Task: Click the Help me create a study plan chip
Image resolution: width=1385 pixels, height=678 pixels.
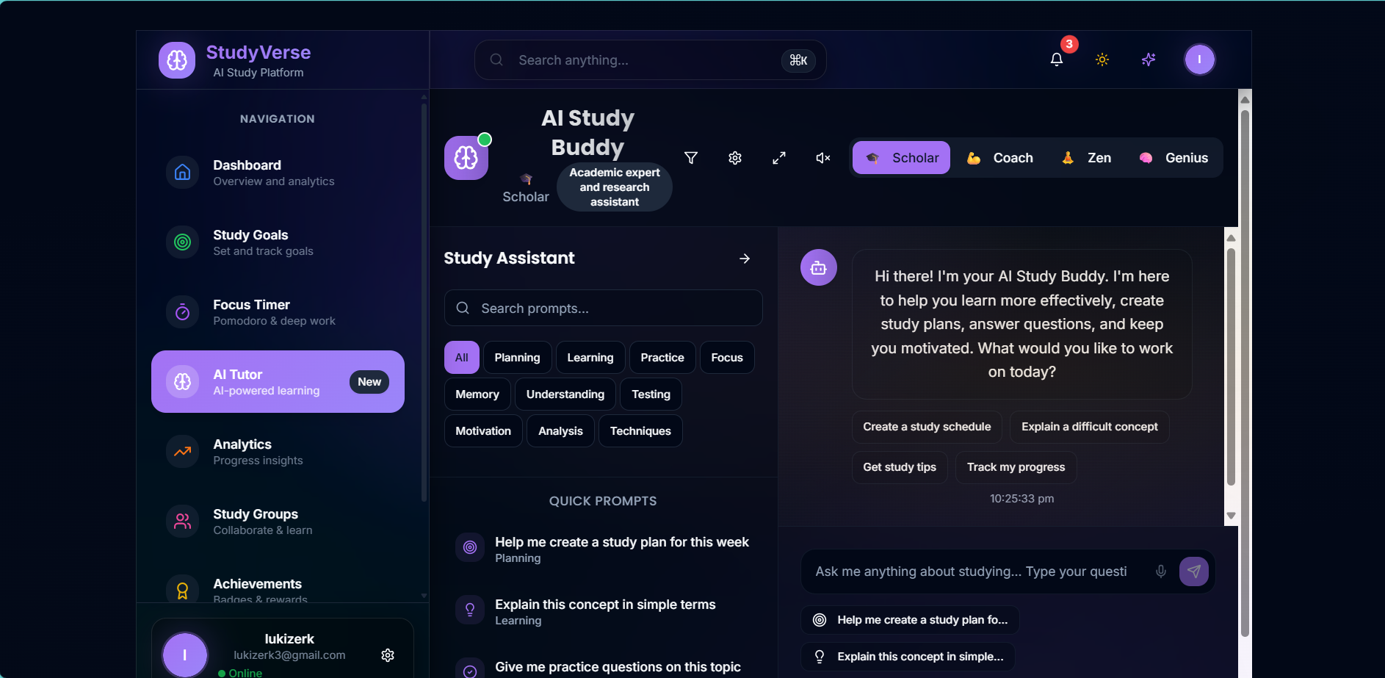Action: point(910,620)
